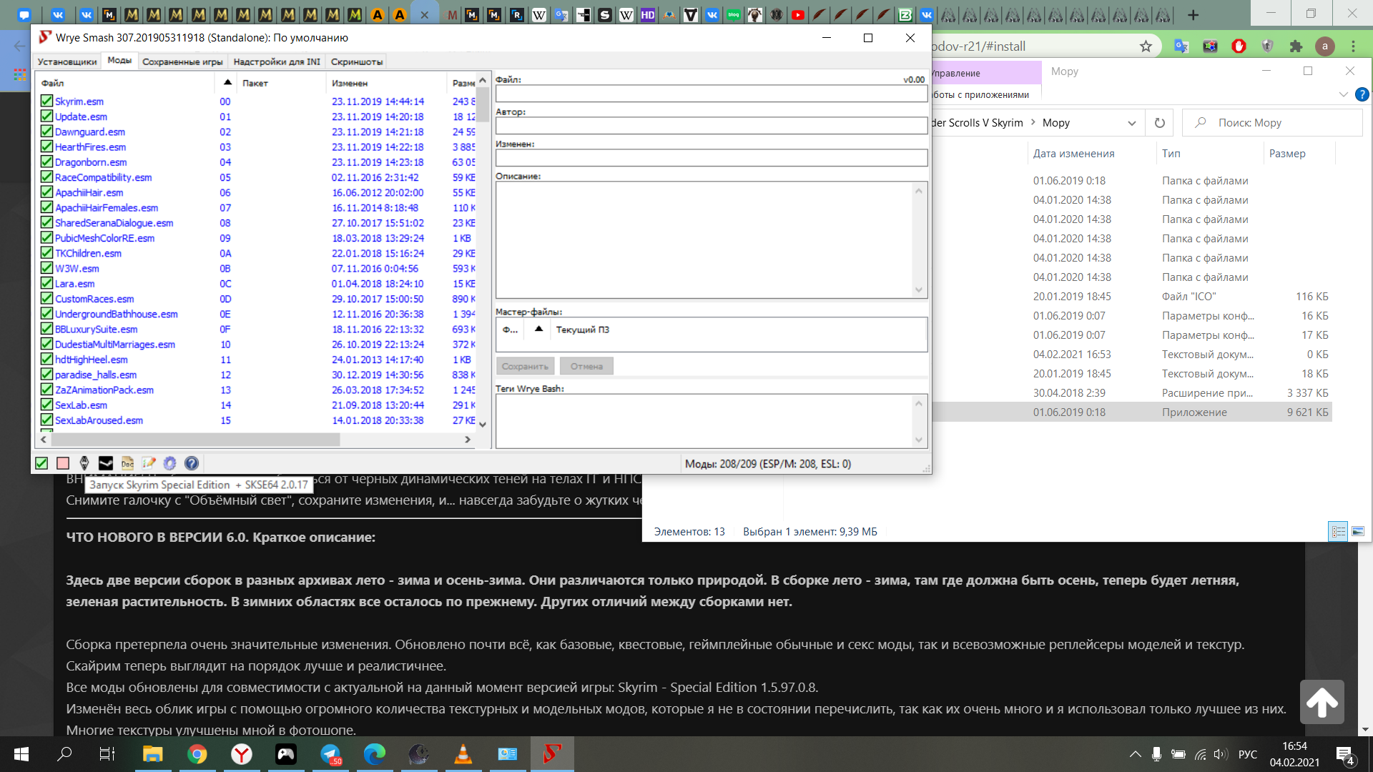Open the blue Help question mark
The width and height of the screenshot is (1373, 772).
point(192,463)
